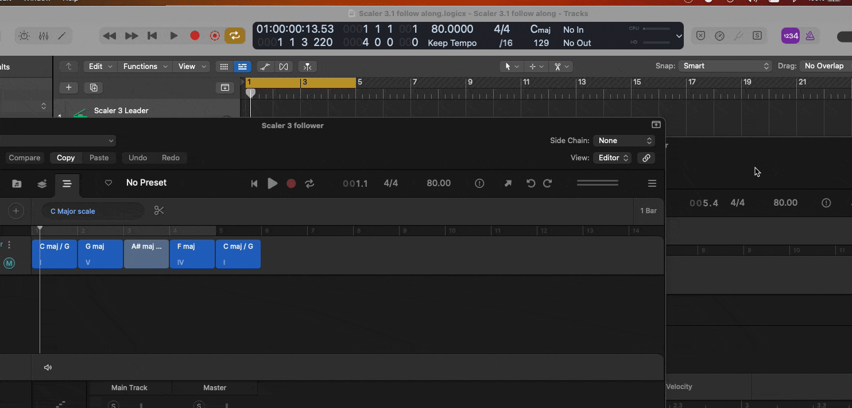Open Editors via pencil icon in control bar
This screenshot has width=852, height=408.
point(62,36)
